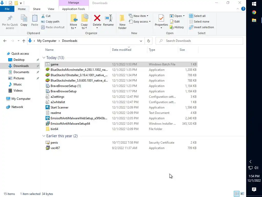Select the BraveBrowserSetup (1) file
The image size is (262, 197).
coord(121,86)
